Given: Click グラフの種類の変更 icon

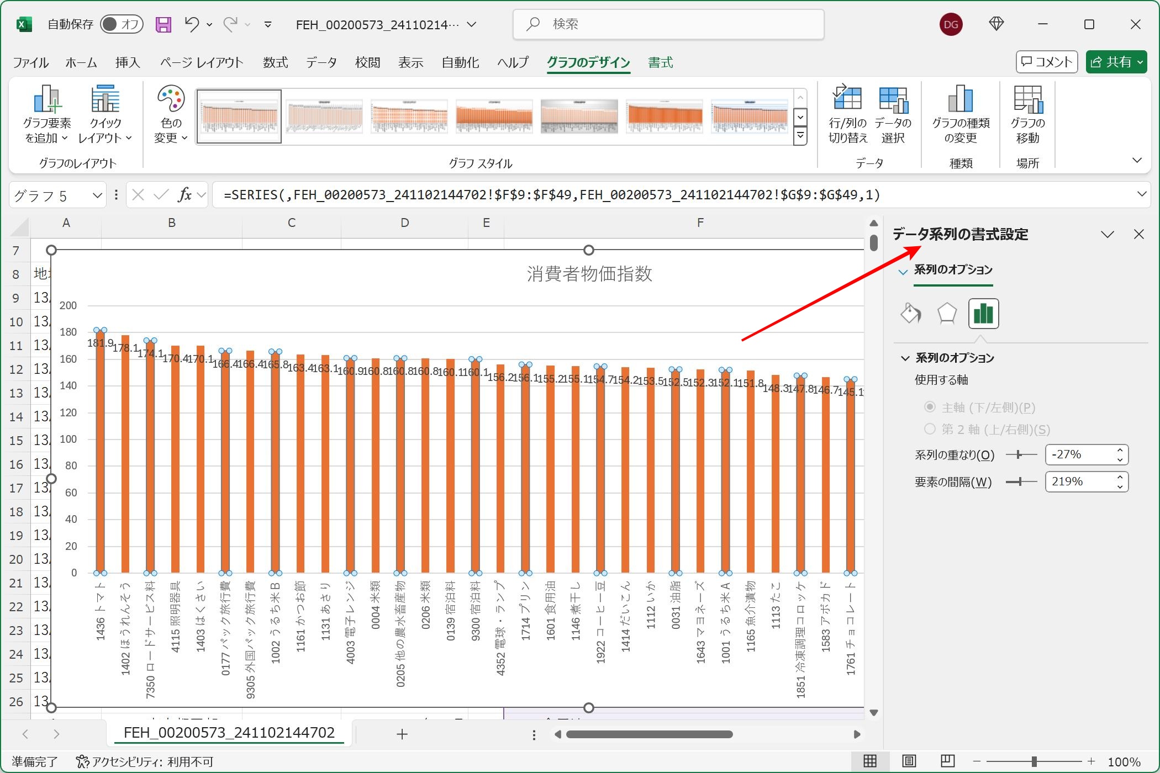Looking at the screenshot, I should click(x=961, y=114).
